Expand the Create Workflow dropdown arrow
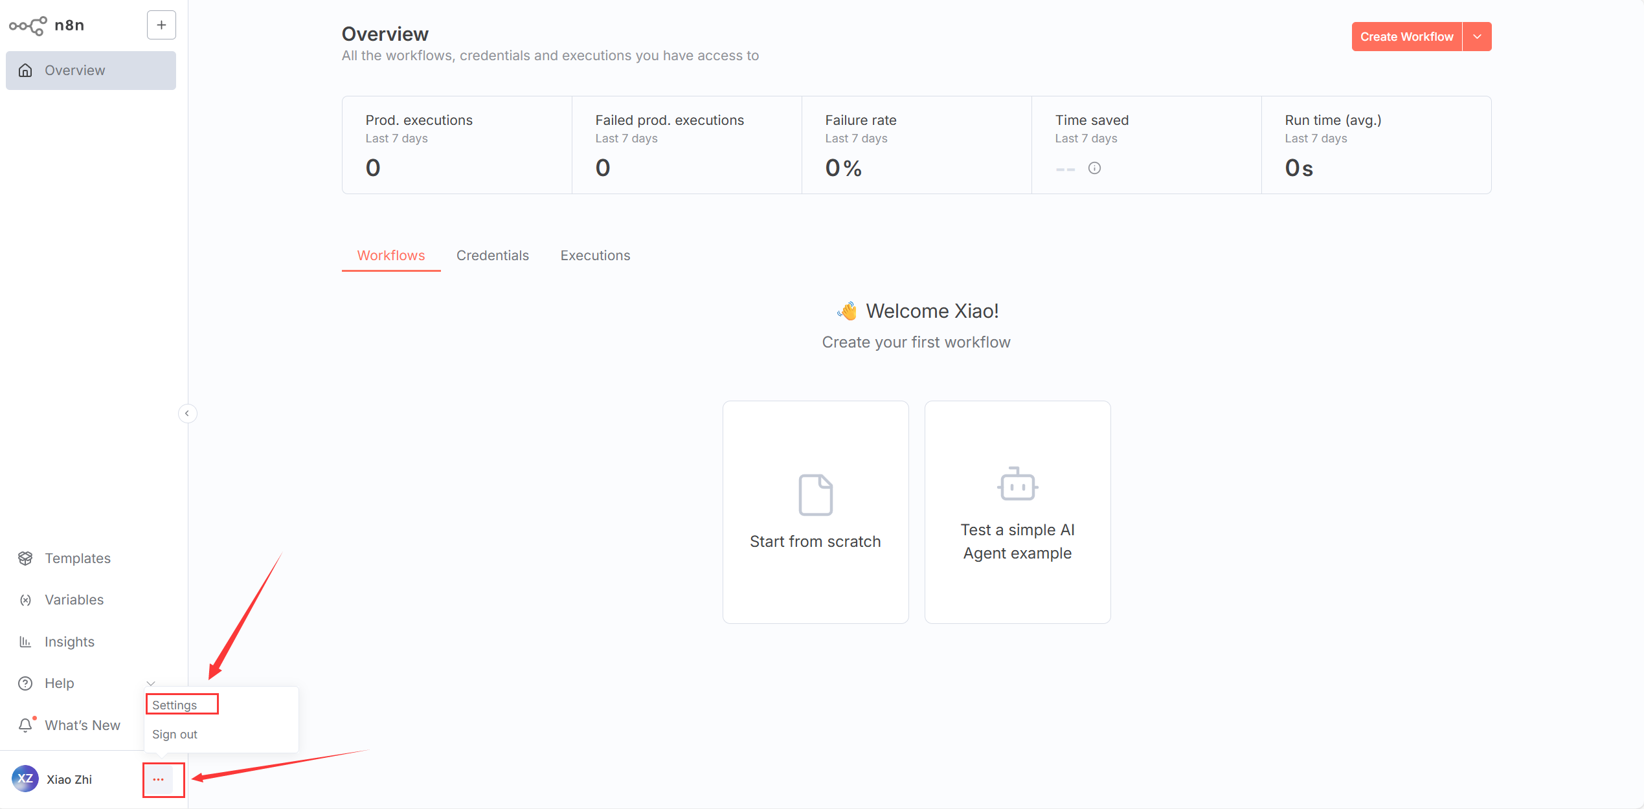 point(1477,37)
